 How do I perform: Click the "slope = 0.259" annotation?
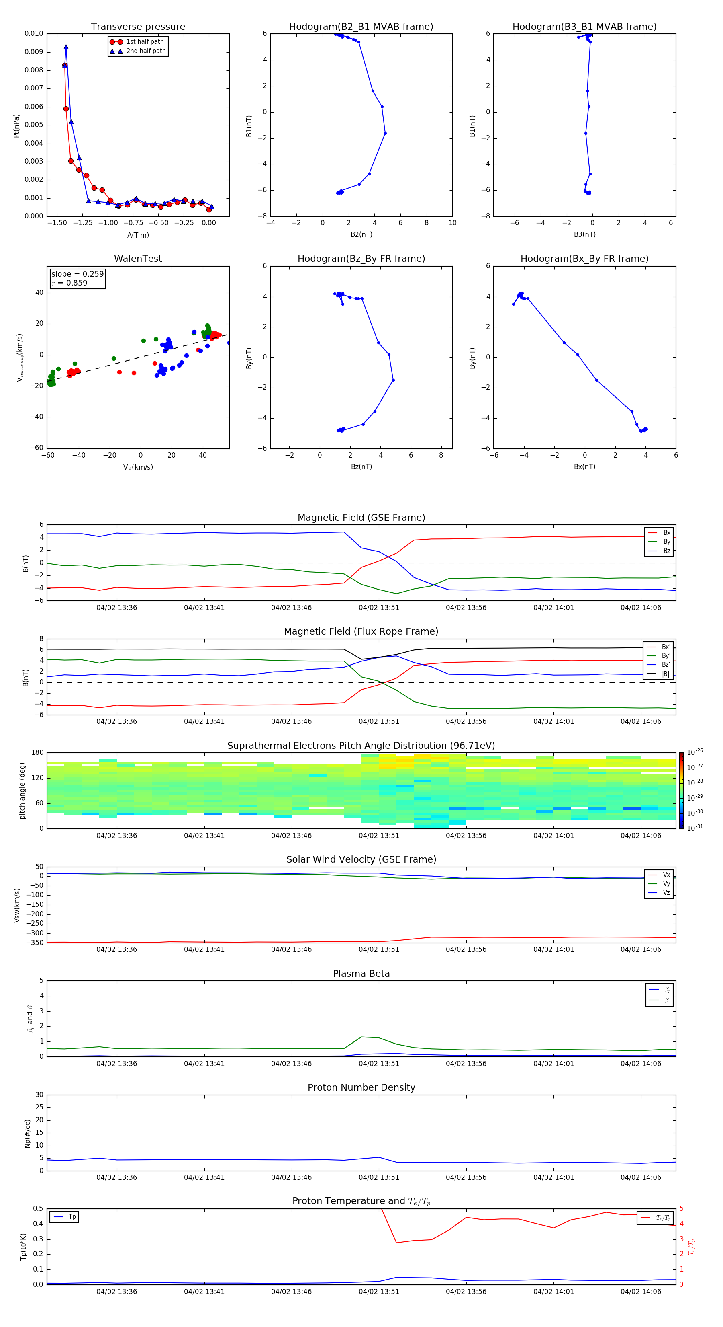77,274
